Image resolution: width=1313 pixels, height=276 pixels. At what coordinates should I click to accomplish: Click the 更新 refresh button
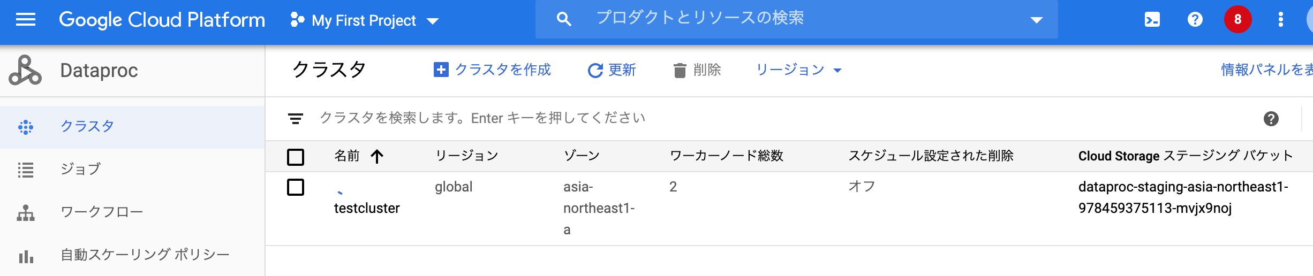[612, 70]
